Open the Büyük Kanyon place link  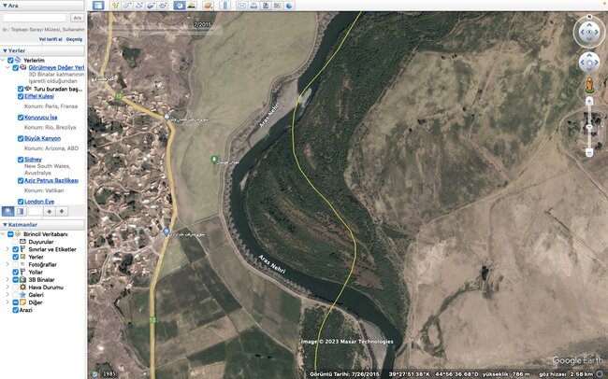coord(43,138)
